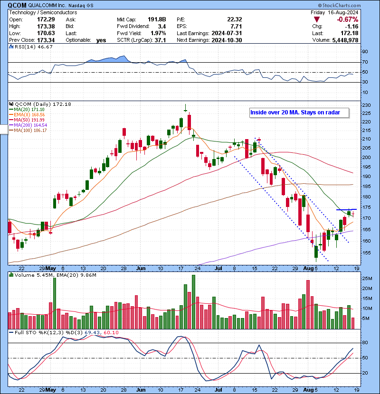Screen dimensions: 380x394
Task: Click the High value 173.38
Action: click(46, 27)
